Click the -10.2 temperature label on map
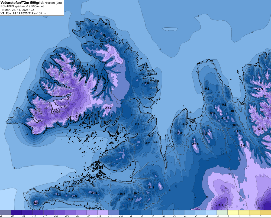This screenshot has width=271, height=218. click(235, 125)
